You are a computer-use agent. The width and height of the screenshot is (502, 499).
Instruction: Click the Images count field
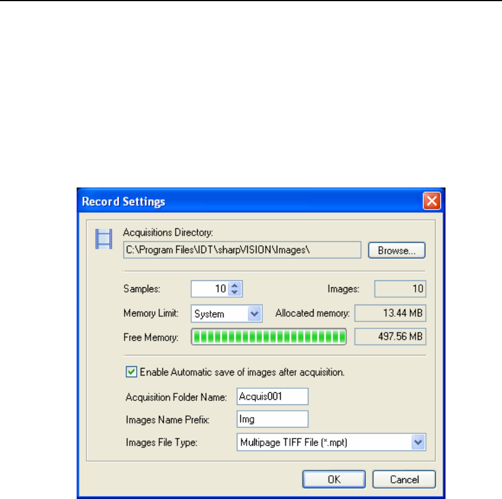click(400, 289)
